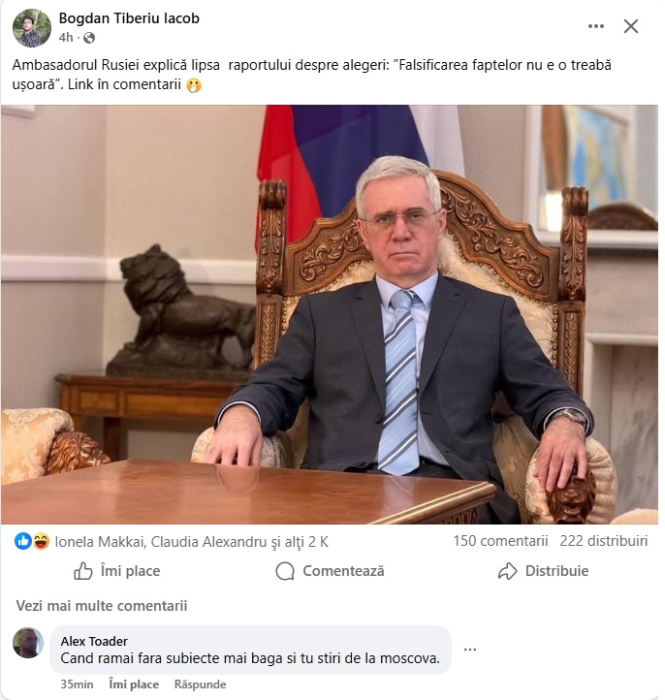This screenshot has width=665, height=700.
Task: Click the Alex Toader commenter name
Action: (94, 641)
